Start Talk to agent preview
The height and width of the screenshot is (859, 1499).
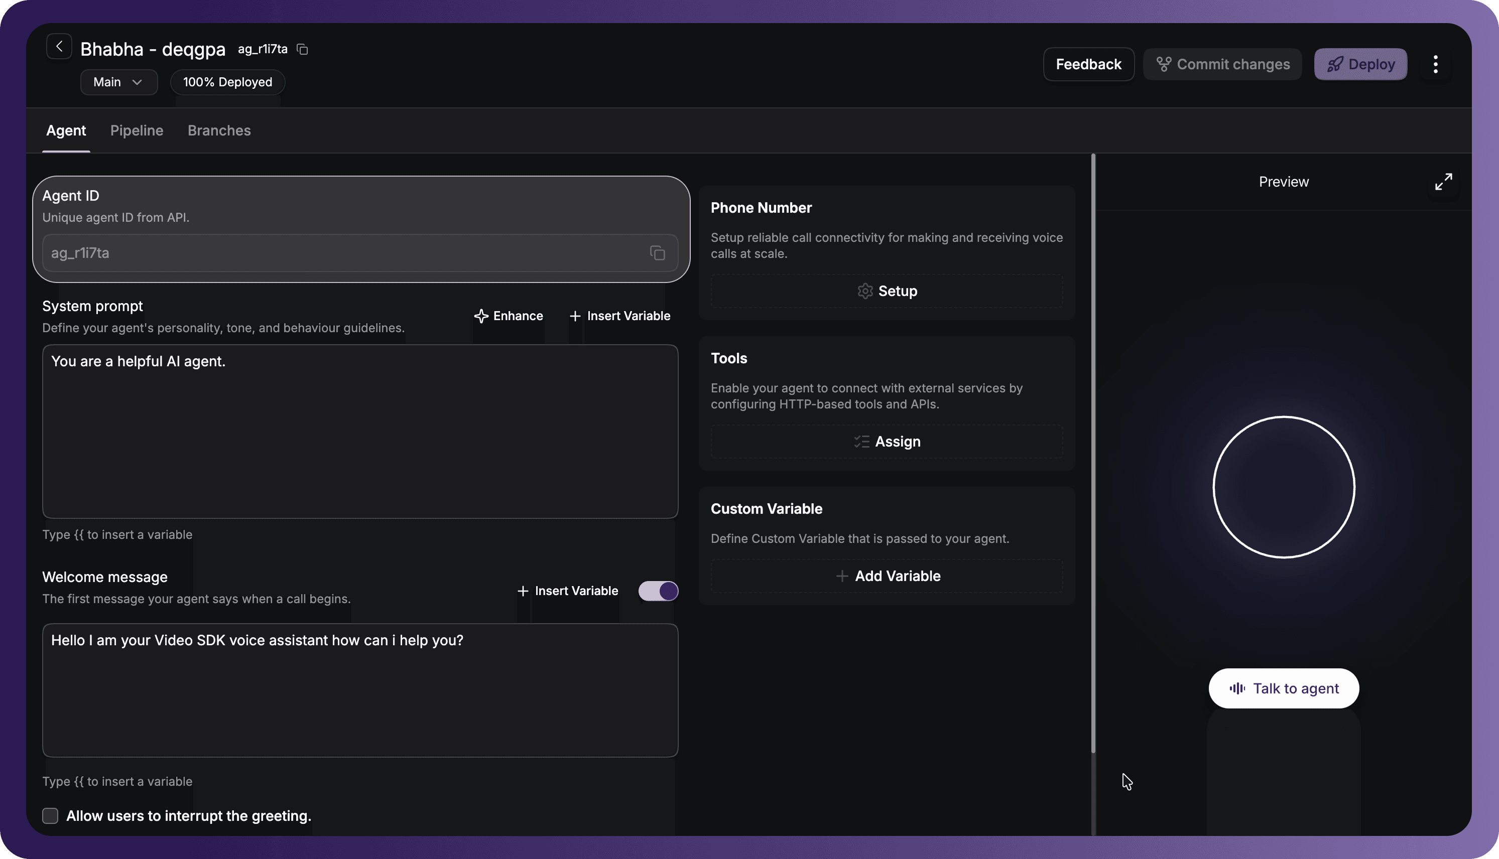point(1284,688)
